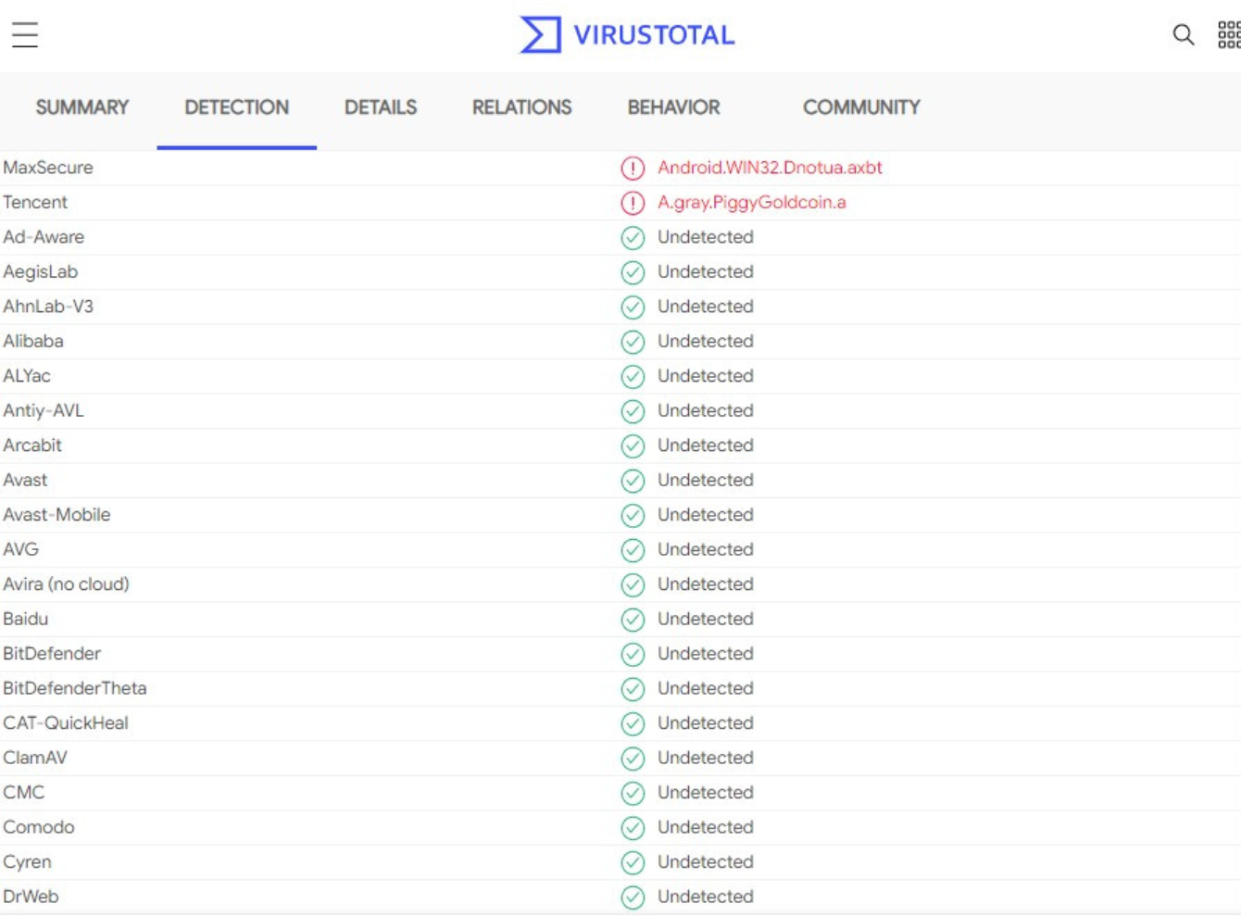The image size is (1241, 916).
Task: Click the CMC undetected checkmark icon
Action: pos(633,794)
